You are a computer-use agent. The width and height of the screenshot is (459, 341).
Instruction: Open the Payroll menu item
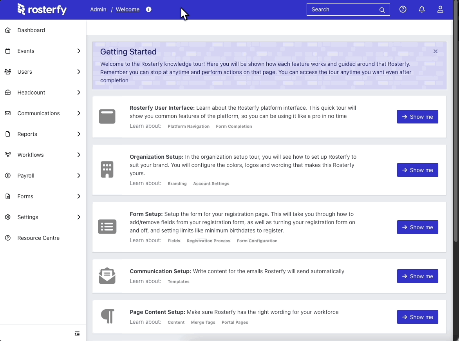pos(43,176)
